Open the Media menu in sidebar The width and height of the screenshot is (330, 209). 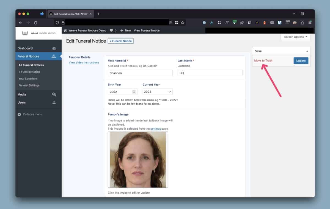pos(22,94)
